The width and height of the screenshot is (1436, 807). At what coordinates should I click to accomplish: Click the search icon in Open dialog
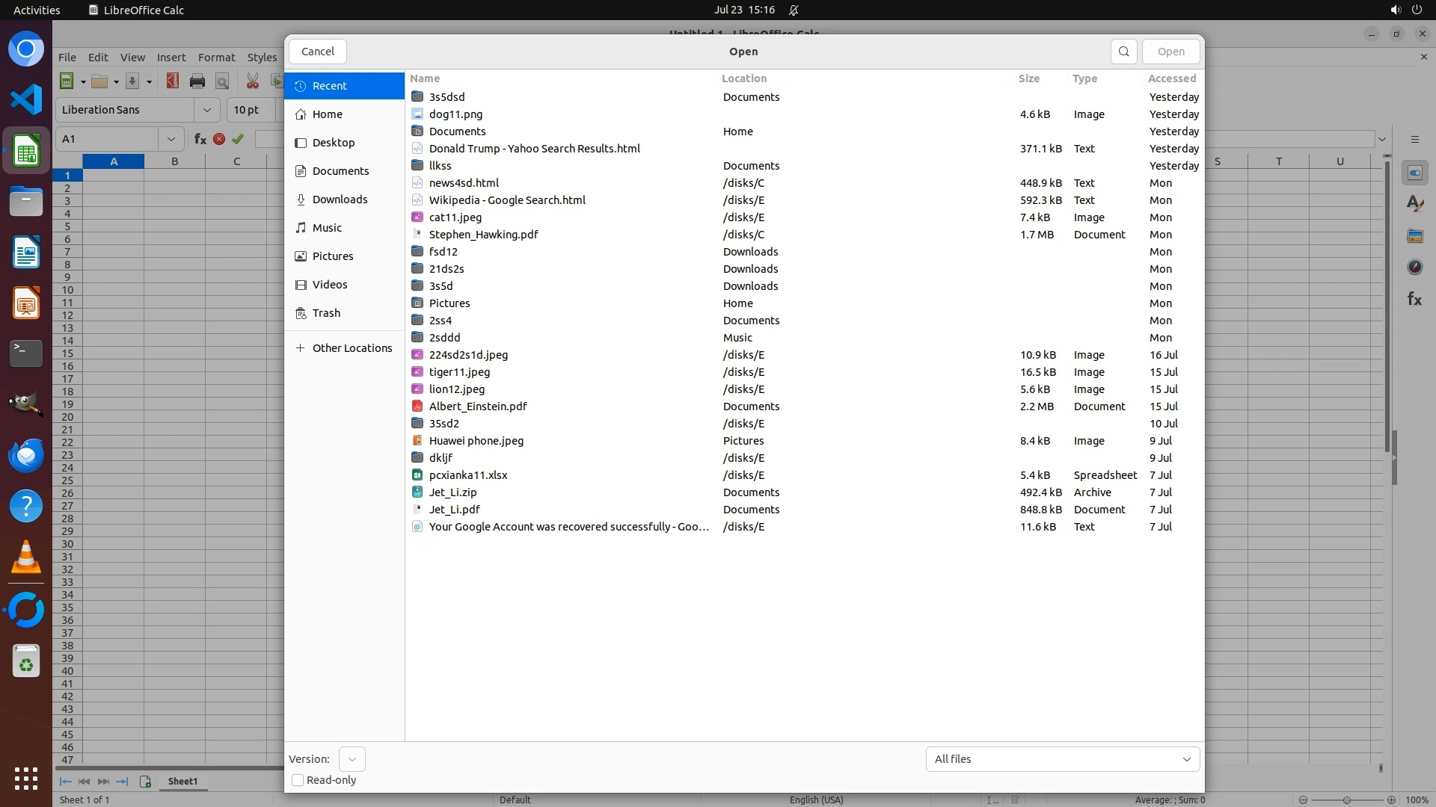[1123, 52]
